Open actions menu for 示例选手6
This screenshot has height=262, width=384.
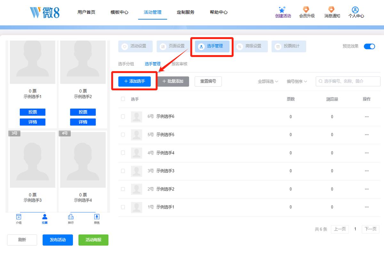coord(367,117)
